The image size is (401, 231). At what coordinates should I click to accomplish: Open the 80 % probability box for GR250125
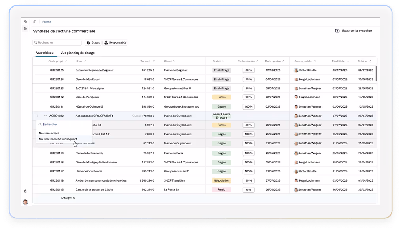point(249,70)
